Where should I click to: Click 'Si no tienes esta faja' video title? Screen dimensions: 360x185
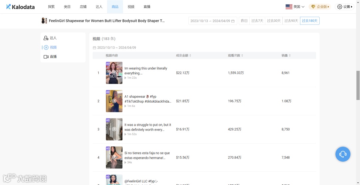coord(147,155)
